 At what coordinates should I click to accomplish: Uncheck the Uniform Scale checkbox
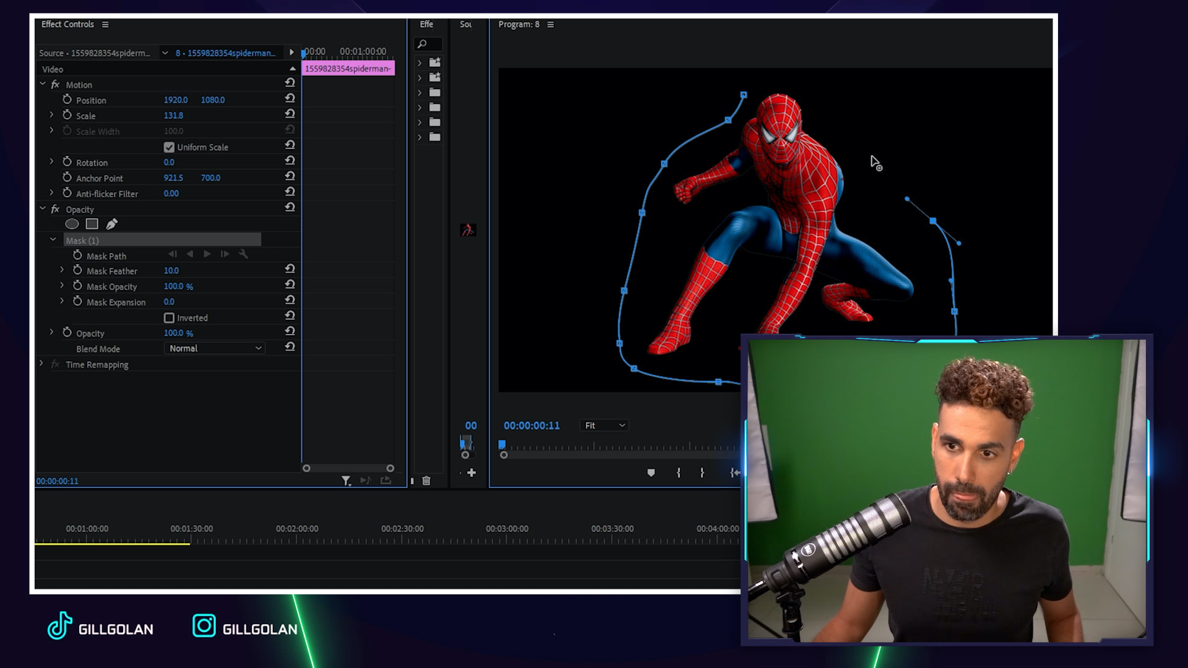(x=169, y=147)
